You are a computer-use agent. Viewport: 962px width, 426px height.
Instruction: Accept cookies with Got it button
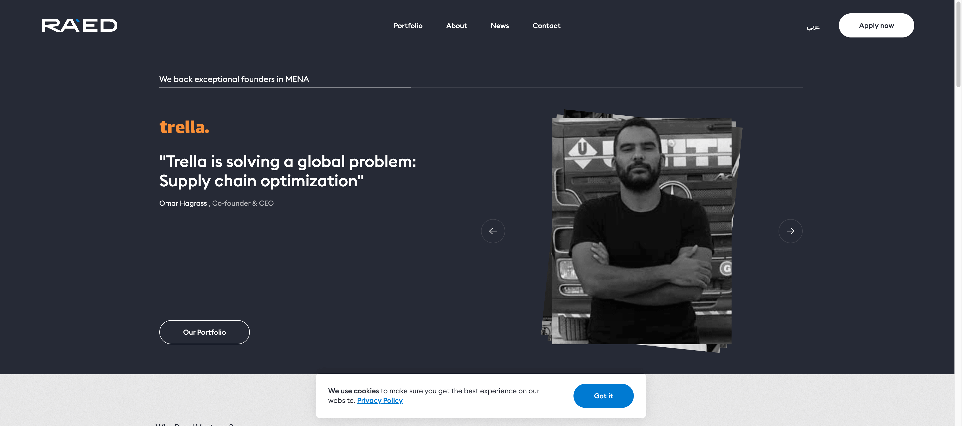tap(603, 396)
